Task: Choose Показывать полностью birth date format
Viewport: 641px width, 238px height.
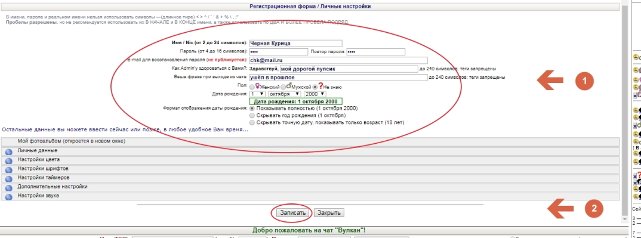Action: point(252,109)
